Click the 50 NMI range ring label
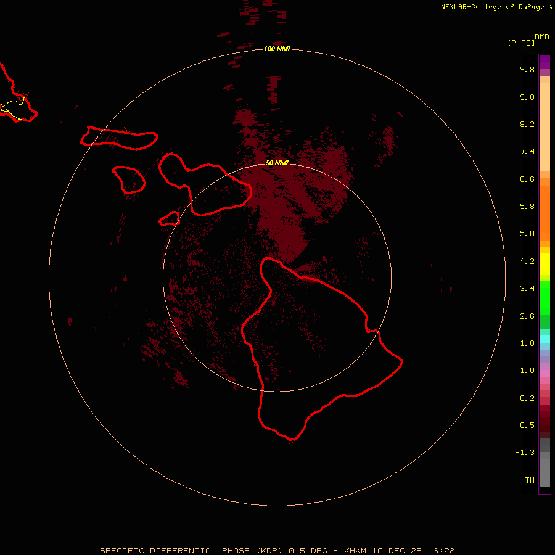 277,163
